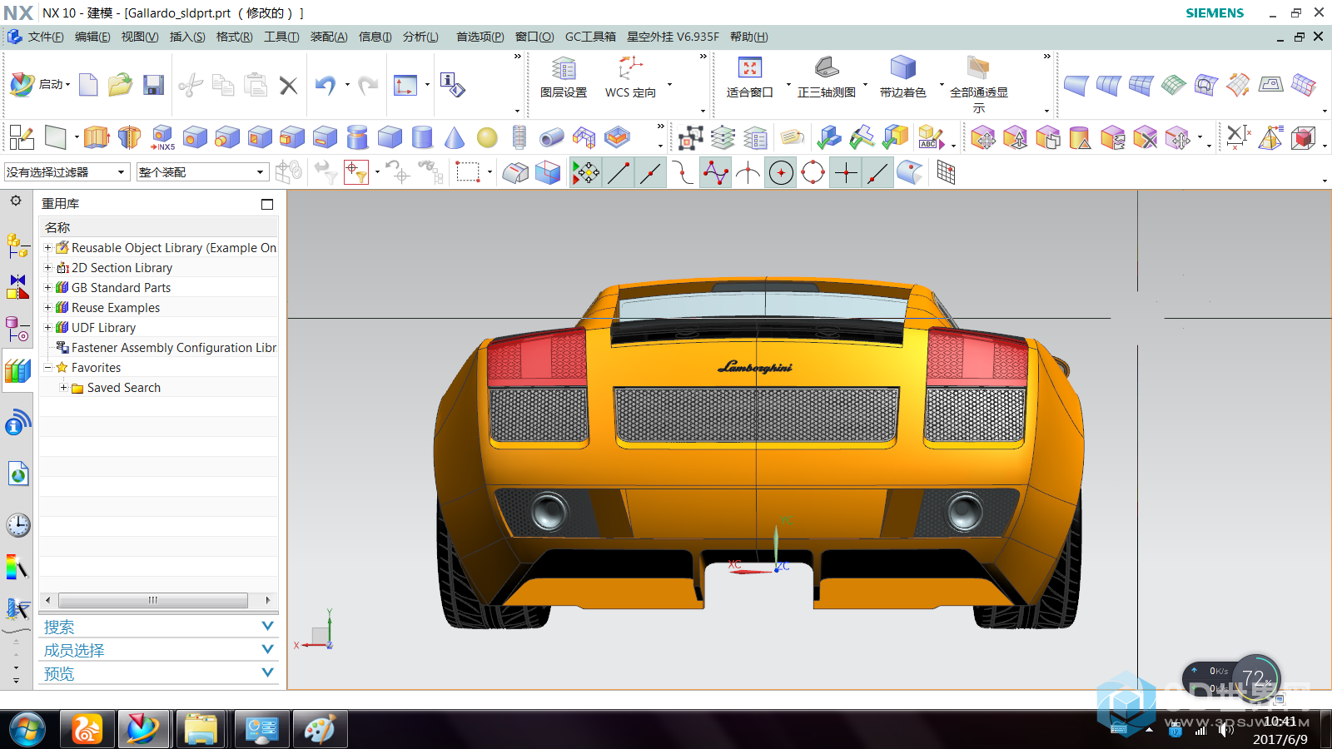Toggle snap to arc center

(780, 172)
